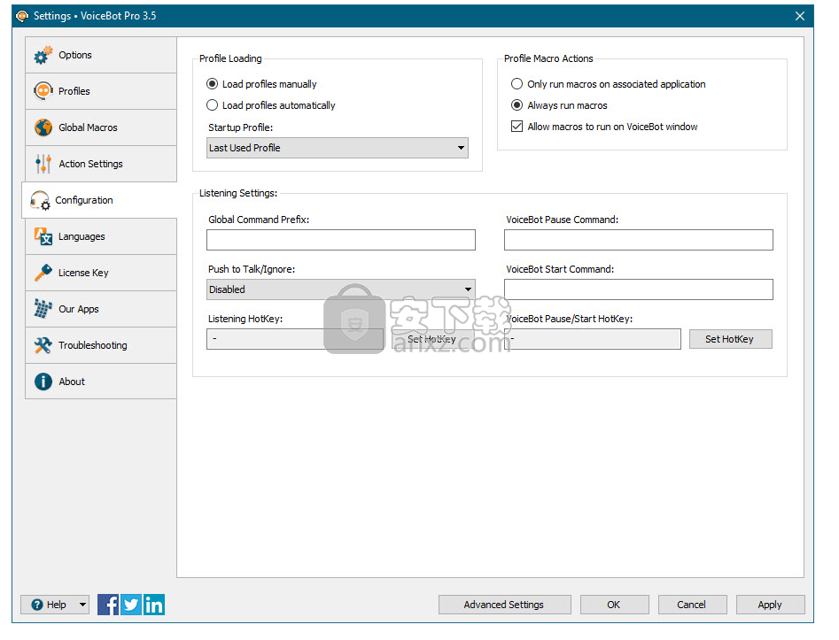Set HotKey for Listening HotKey

[432, 339]
